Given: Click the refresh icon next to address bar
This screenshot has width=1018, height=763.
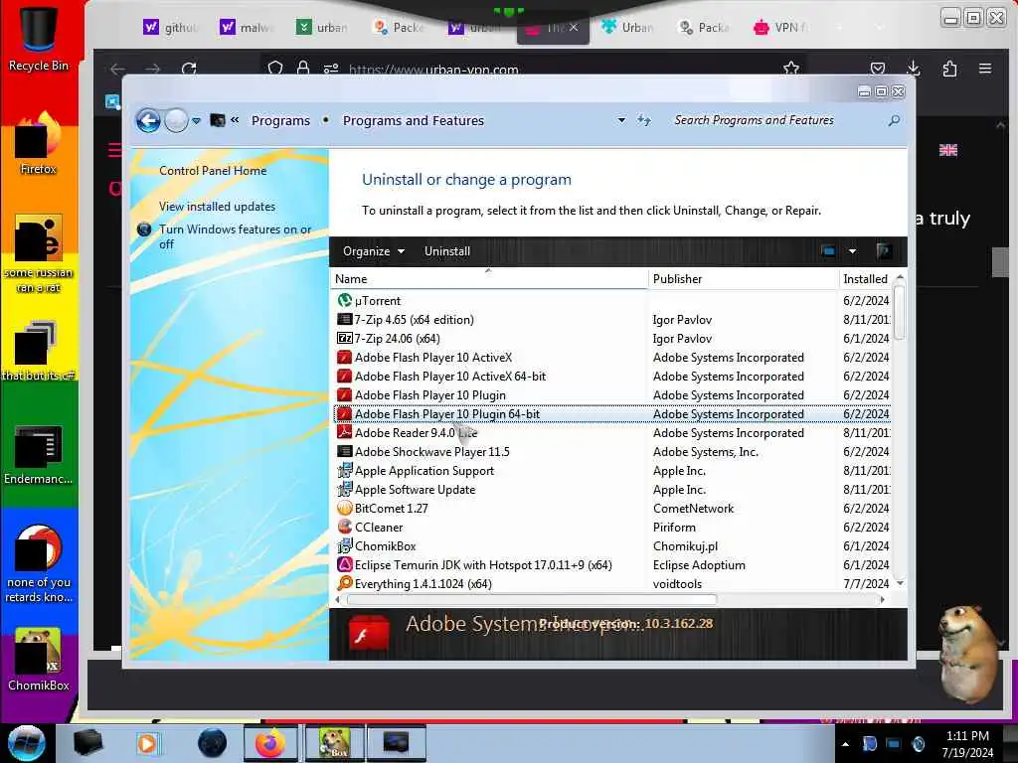Looking at the screenshot, I should pyautogui.click(x=643, y=120).
